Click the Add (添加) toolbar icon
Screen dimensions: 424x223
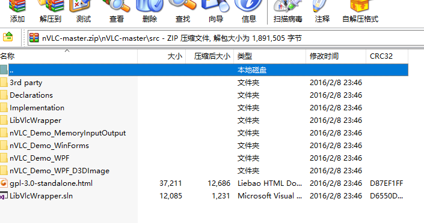click(x=17, y=11)
